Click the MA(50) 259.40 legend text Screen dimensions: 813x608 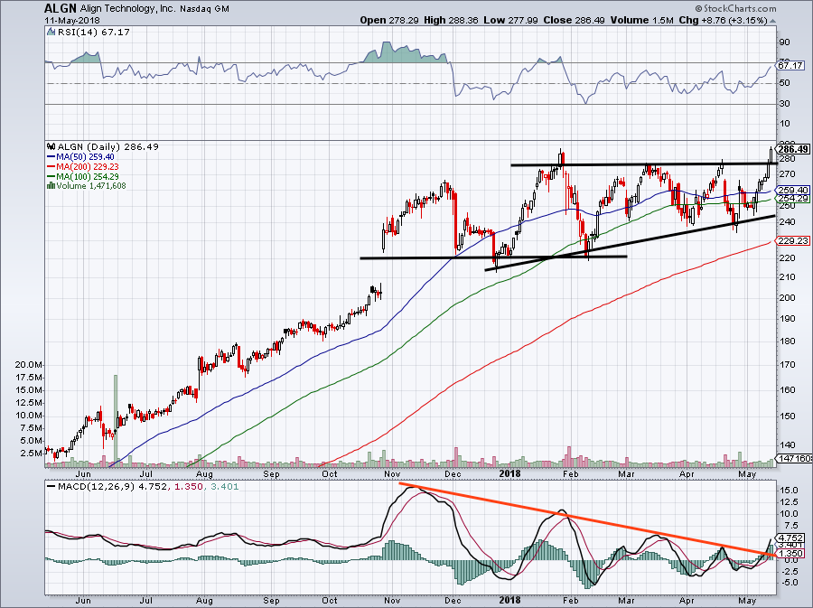(85, 156)
